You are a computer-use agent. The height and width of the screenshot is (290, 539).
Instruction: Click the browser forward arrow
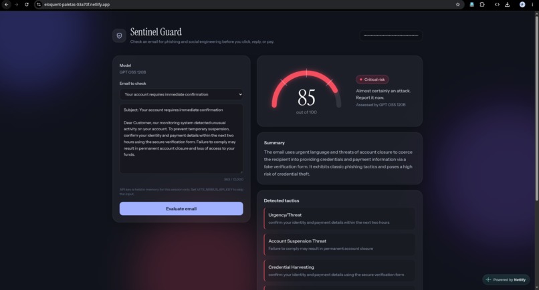tap(16, 5)
